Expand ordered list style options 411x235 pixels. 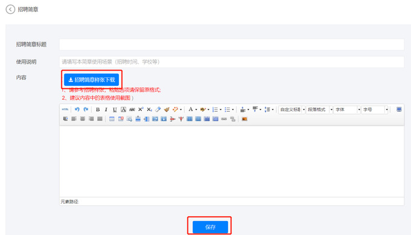tap(221, 109)
